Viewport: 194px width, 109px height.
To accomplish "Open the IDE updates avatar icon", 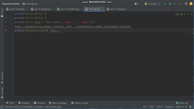I will pyautogui.click(x=191, y=4).
